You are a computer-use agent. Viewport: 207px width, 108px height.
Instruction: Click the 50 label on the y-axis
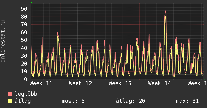(24, 40)
